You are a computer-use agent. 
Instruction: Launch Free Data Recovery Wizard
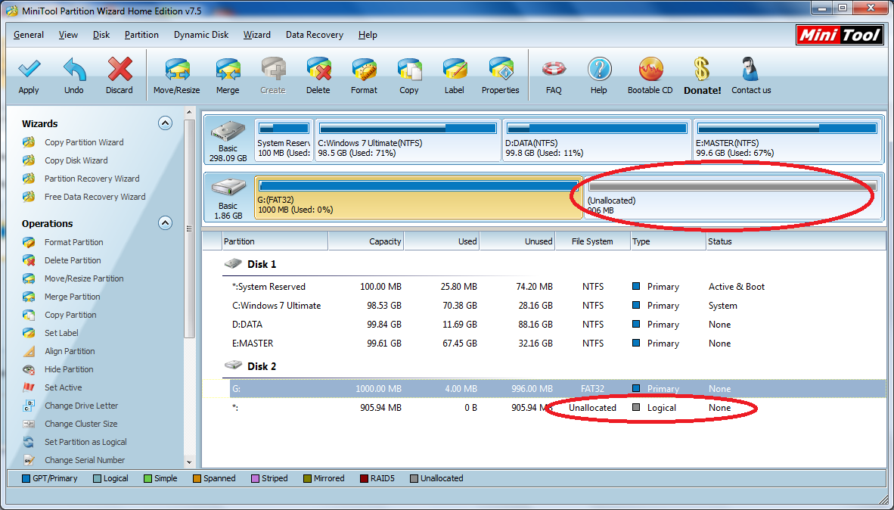pos(95,197)
